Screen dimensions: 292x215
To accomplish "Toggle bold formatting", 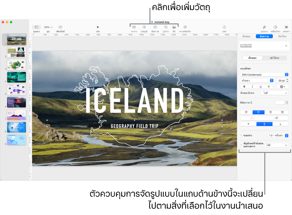I will [244, 86].
